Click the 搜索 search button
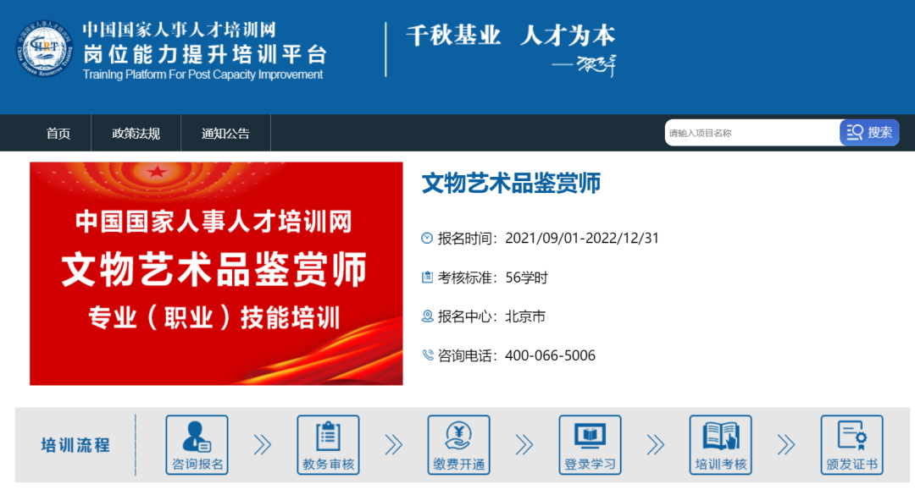915x495 pixels. (869, 133)
